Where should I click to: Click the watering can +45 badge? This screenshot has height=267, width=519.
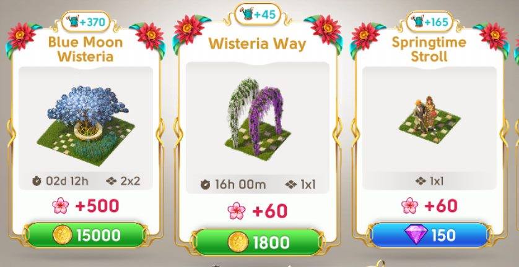(258, 15)
